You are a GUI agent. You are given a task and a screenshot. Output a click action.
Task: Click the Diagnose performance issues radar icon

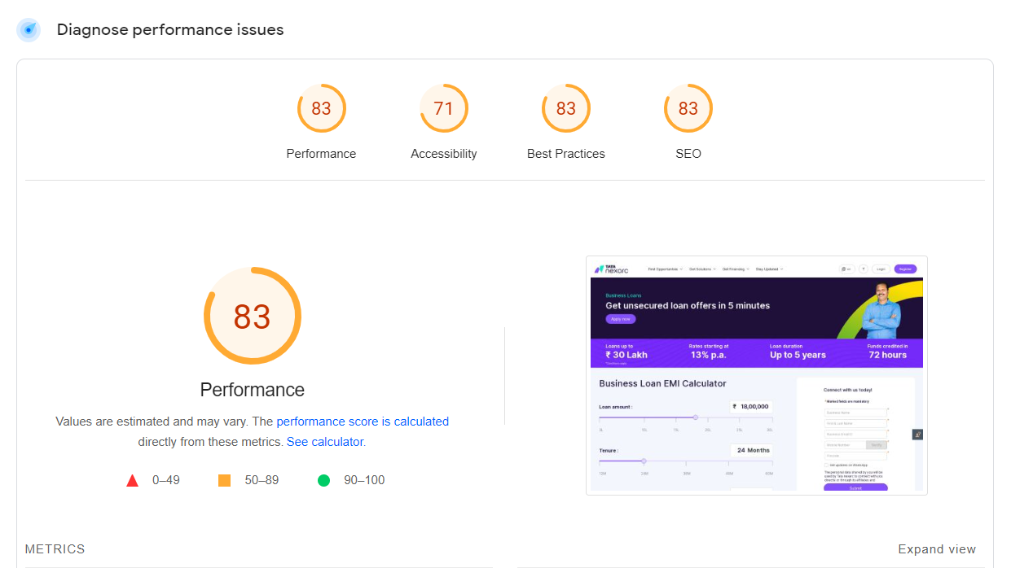click(29, 30)
